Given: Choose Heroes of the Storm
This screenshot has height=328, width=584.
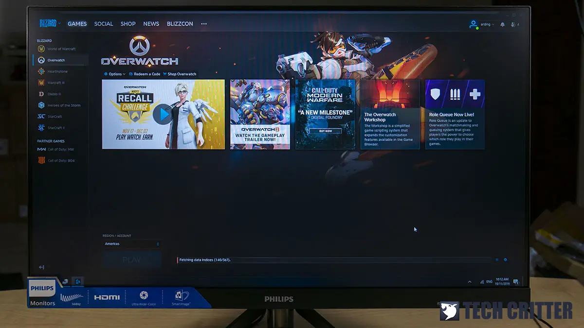Looking at the screenshot, I should pos(59,105).
